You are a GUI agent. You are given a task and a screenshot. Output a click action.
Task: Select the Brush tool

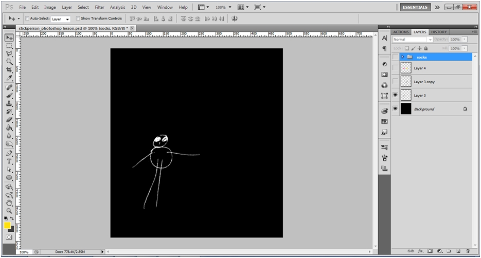click(x=9, y=95)
